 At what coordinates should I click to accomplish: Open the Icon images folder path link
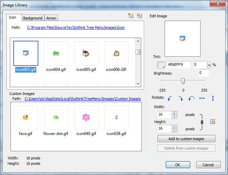point(76,27)
